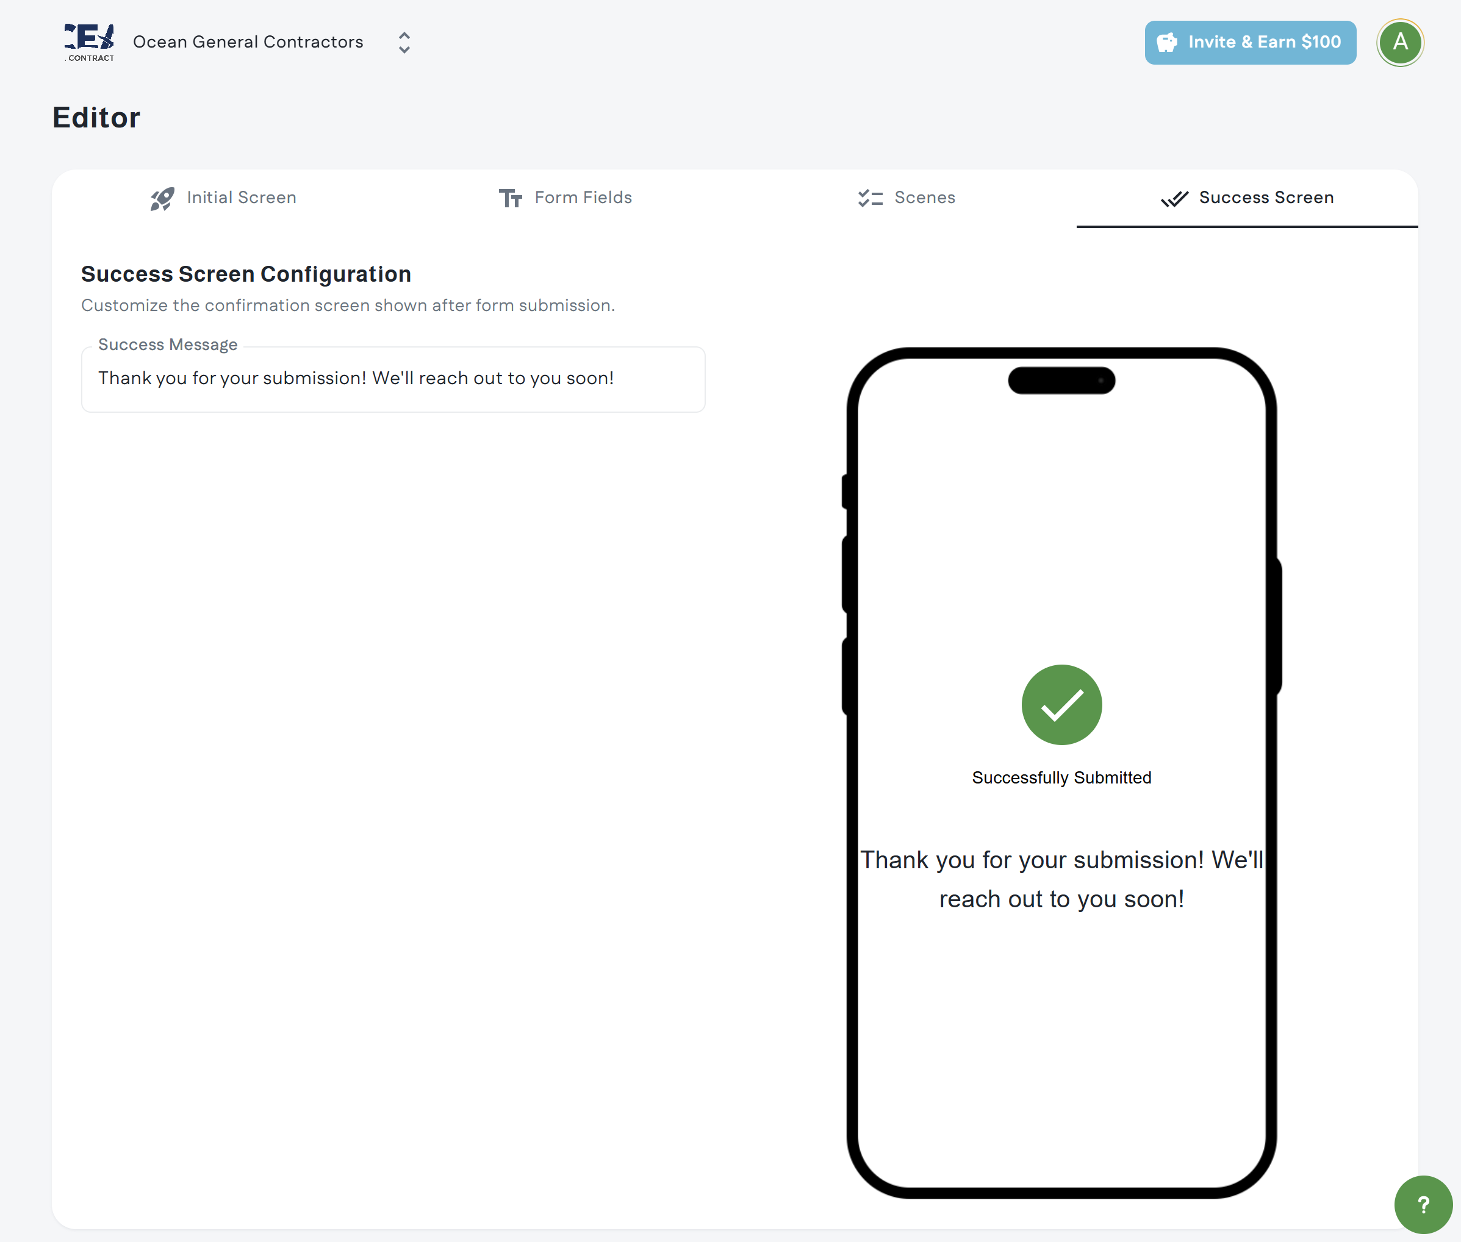Expand the organization switcher chevrons
Screen dimensions: 1461x1242
404,42
